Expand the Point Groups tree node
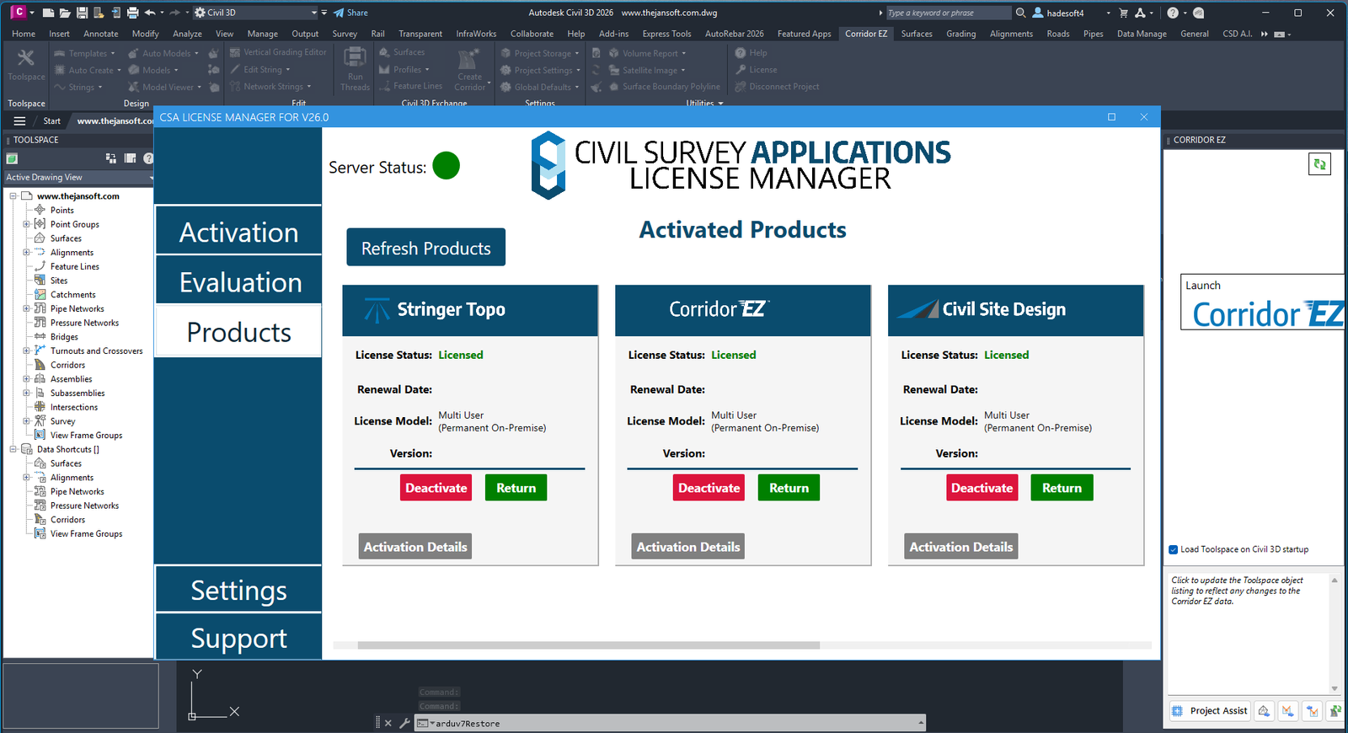Screen dimensions: 1348x733 pyautogui.click(x=26, y=224)
